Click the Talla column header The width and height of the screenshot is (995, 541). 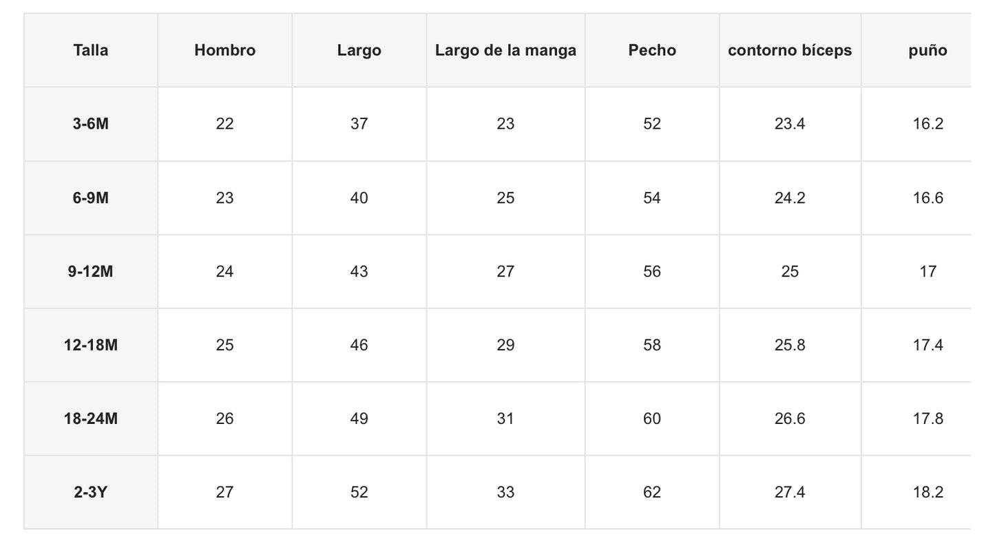[91, 50]
